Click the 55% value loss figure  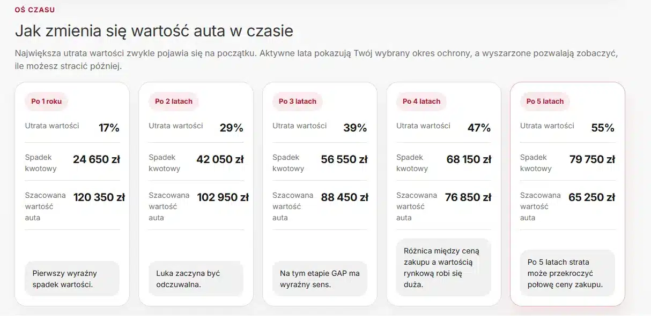coord(603,128)
